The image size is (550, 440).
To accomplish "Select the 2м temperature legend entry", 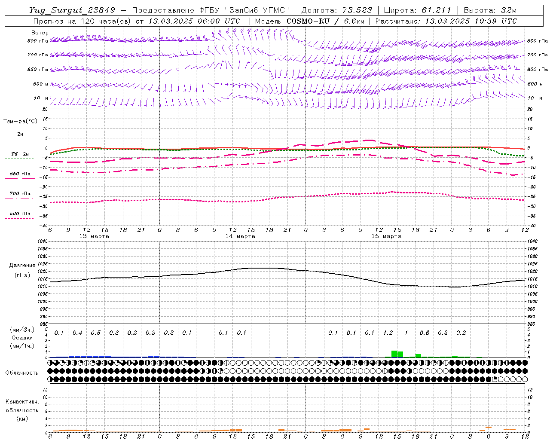I will tap(20, 134).
